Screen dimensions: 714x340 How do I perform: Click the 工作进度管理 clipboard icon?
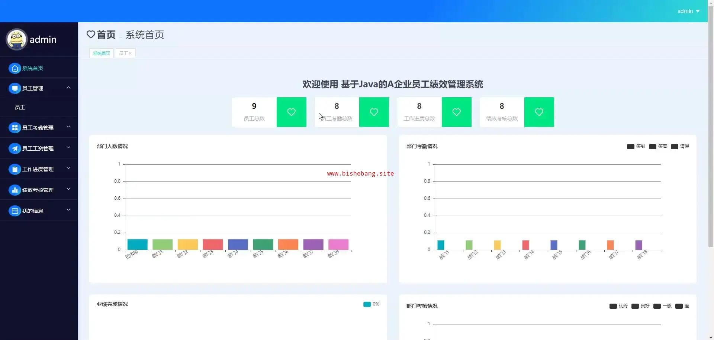(x=15, y=169)
